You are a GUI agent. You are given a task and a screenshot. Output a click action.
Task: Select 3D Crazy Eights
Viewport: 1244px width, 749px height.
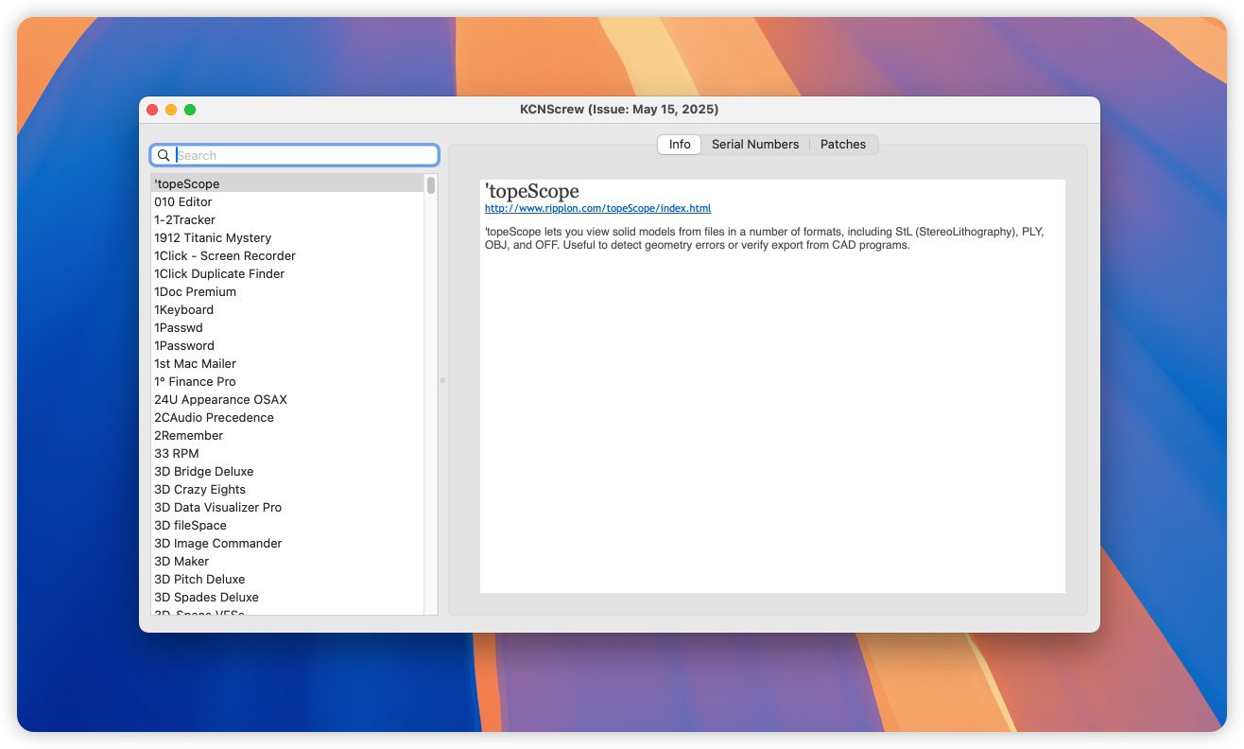[288, 489]
